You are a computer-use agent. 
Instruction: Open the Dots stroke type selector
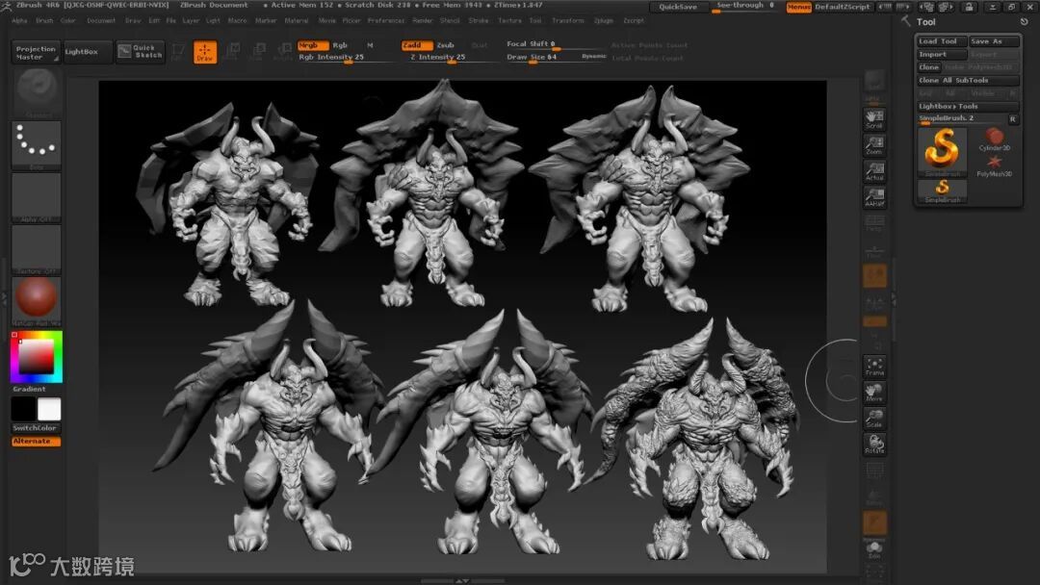click(37, 145)
